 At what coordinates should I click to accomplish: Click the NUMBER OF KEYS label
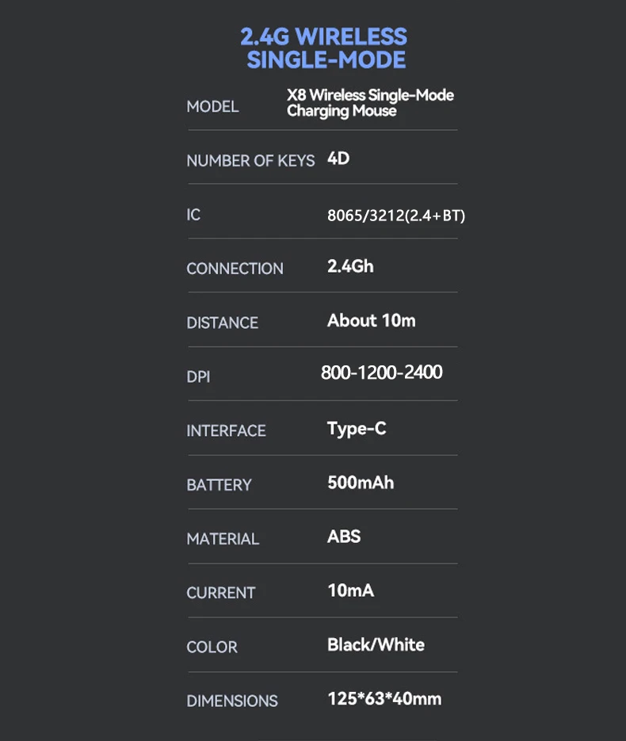click(250, 161)
